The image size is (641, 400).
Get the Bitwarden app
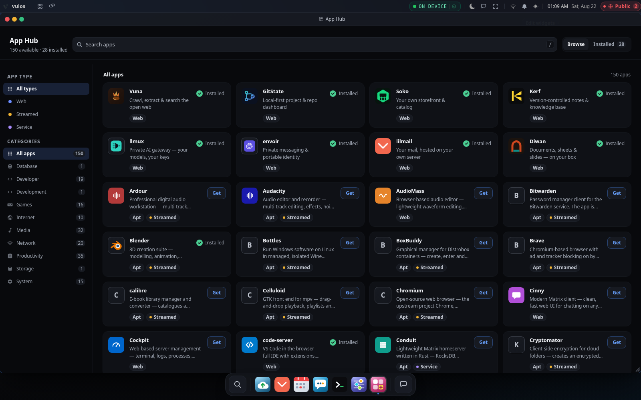[x=617, y=193]
